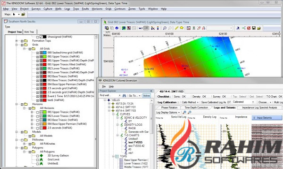Switch to the Phase Rotation tab
This screenshot has width=283, height=169.
point(169,108)
